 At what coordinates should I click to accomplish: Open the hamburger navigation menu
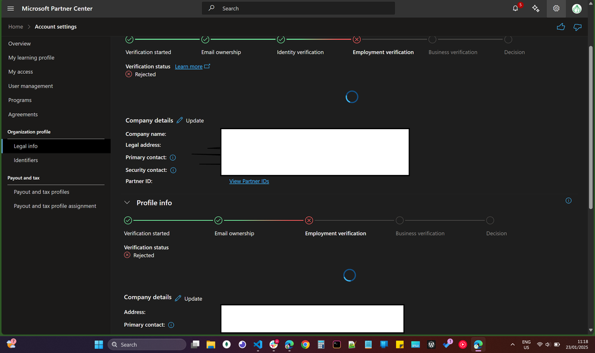click(x=11, y=8)
